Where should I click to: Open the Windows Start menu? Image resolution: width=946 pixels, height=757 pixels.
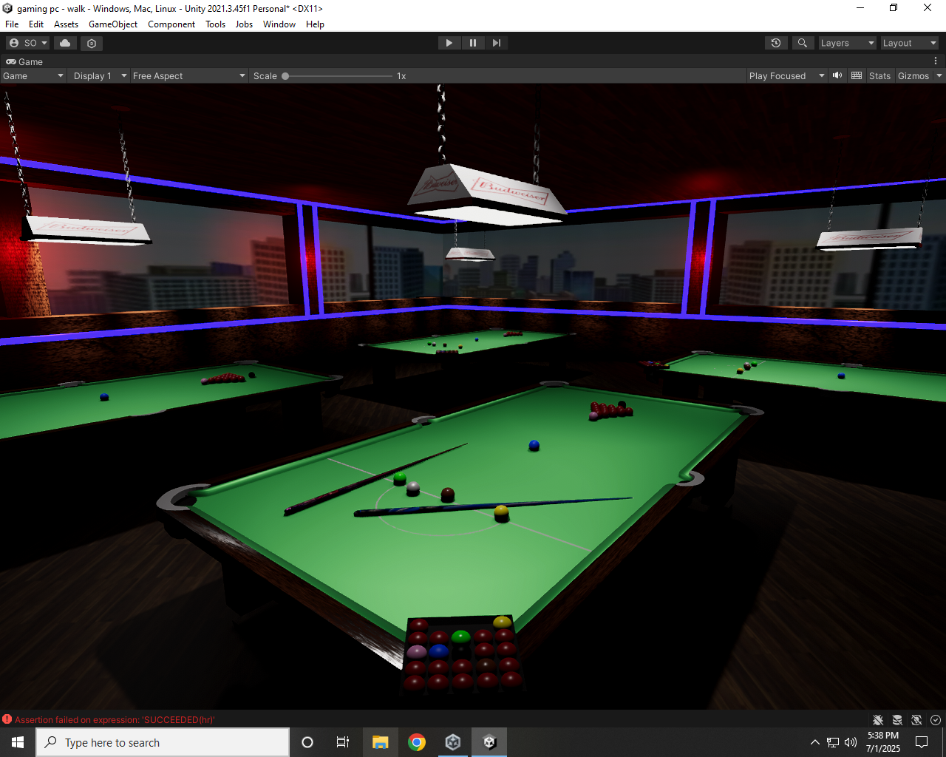point(18,742)
